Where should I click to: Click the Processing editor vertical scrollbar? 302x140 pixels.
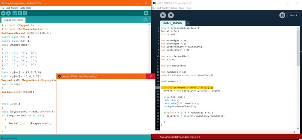point(298,48)
